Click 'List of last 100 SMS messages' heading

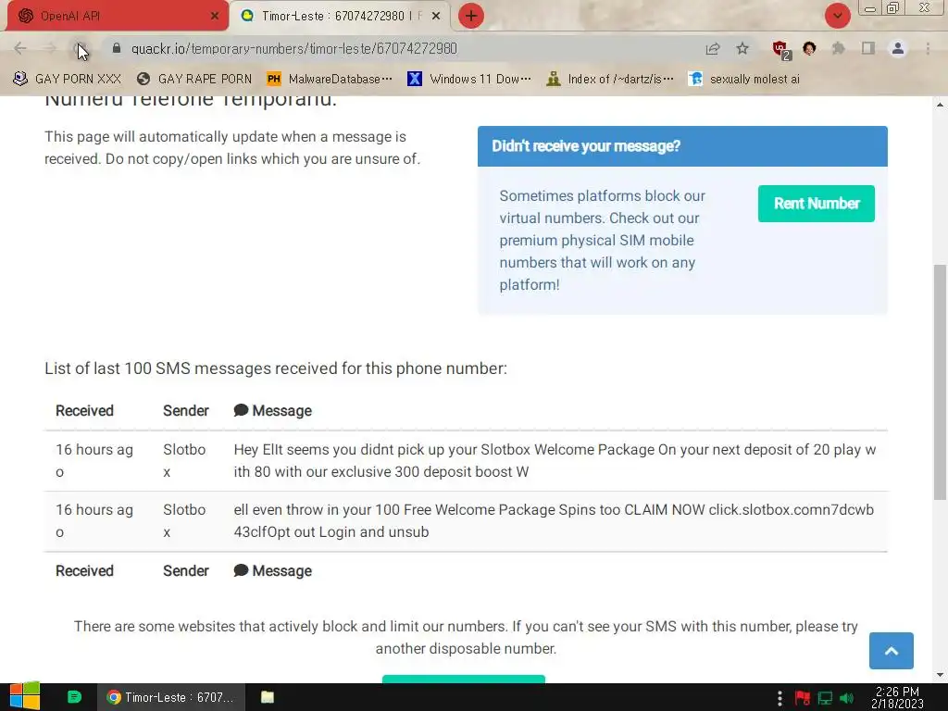click(x=276, y=368)
